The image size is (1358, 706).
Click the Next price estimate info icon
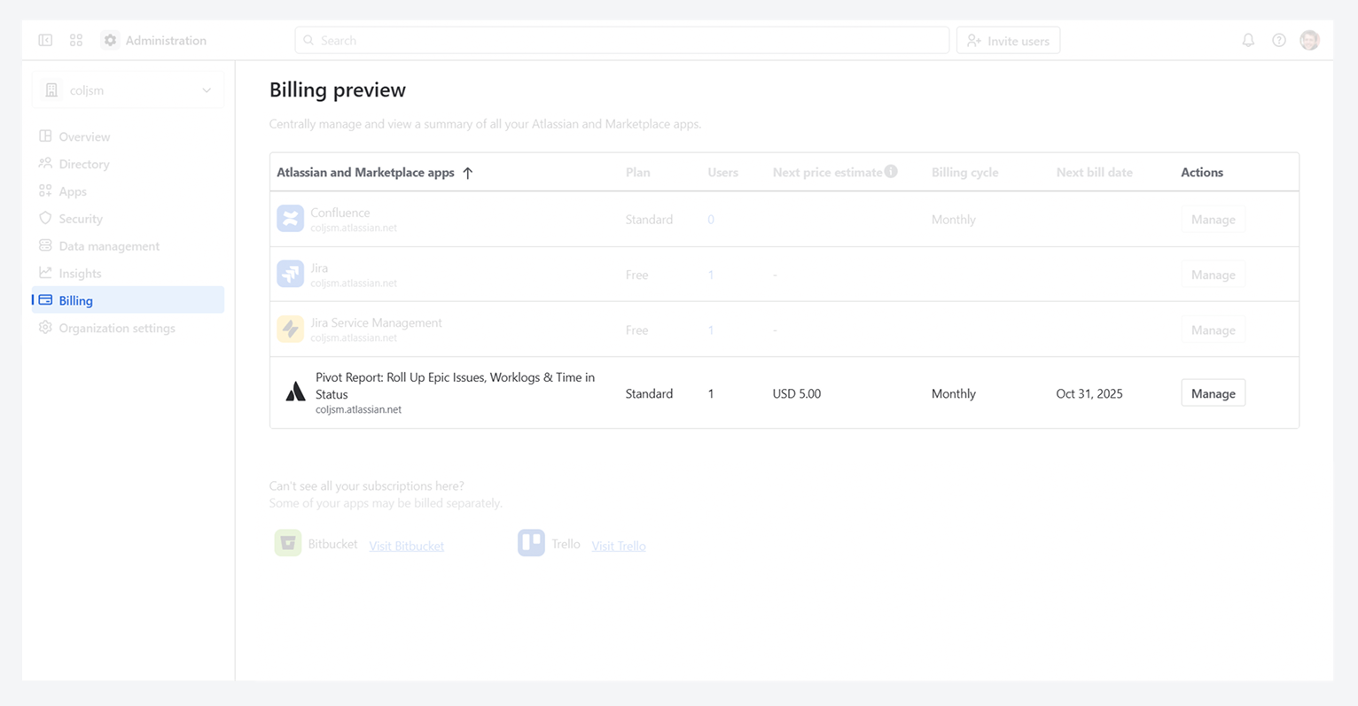pyautogui.click(x=891, y=171)
